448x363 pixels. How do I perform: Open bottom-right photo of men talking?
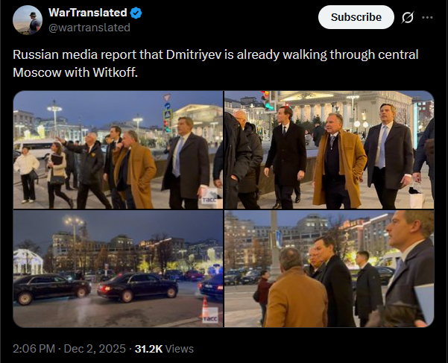329,268
